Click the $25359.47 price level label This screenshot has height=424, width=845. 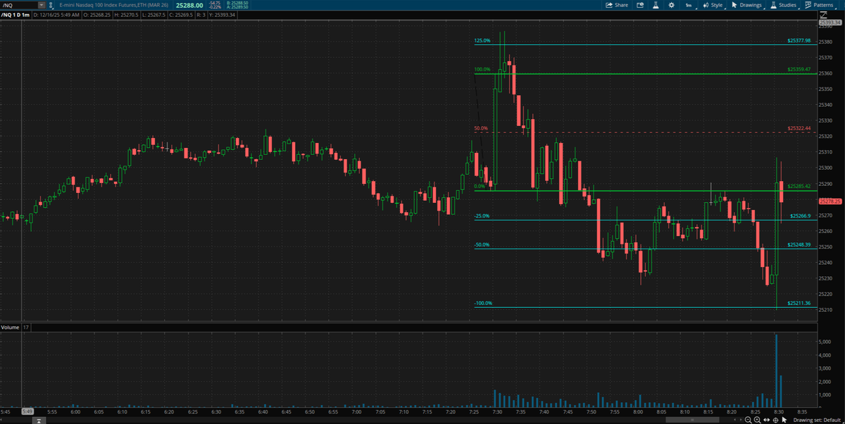(x=799, y=70)
